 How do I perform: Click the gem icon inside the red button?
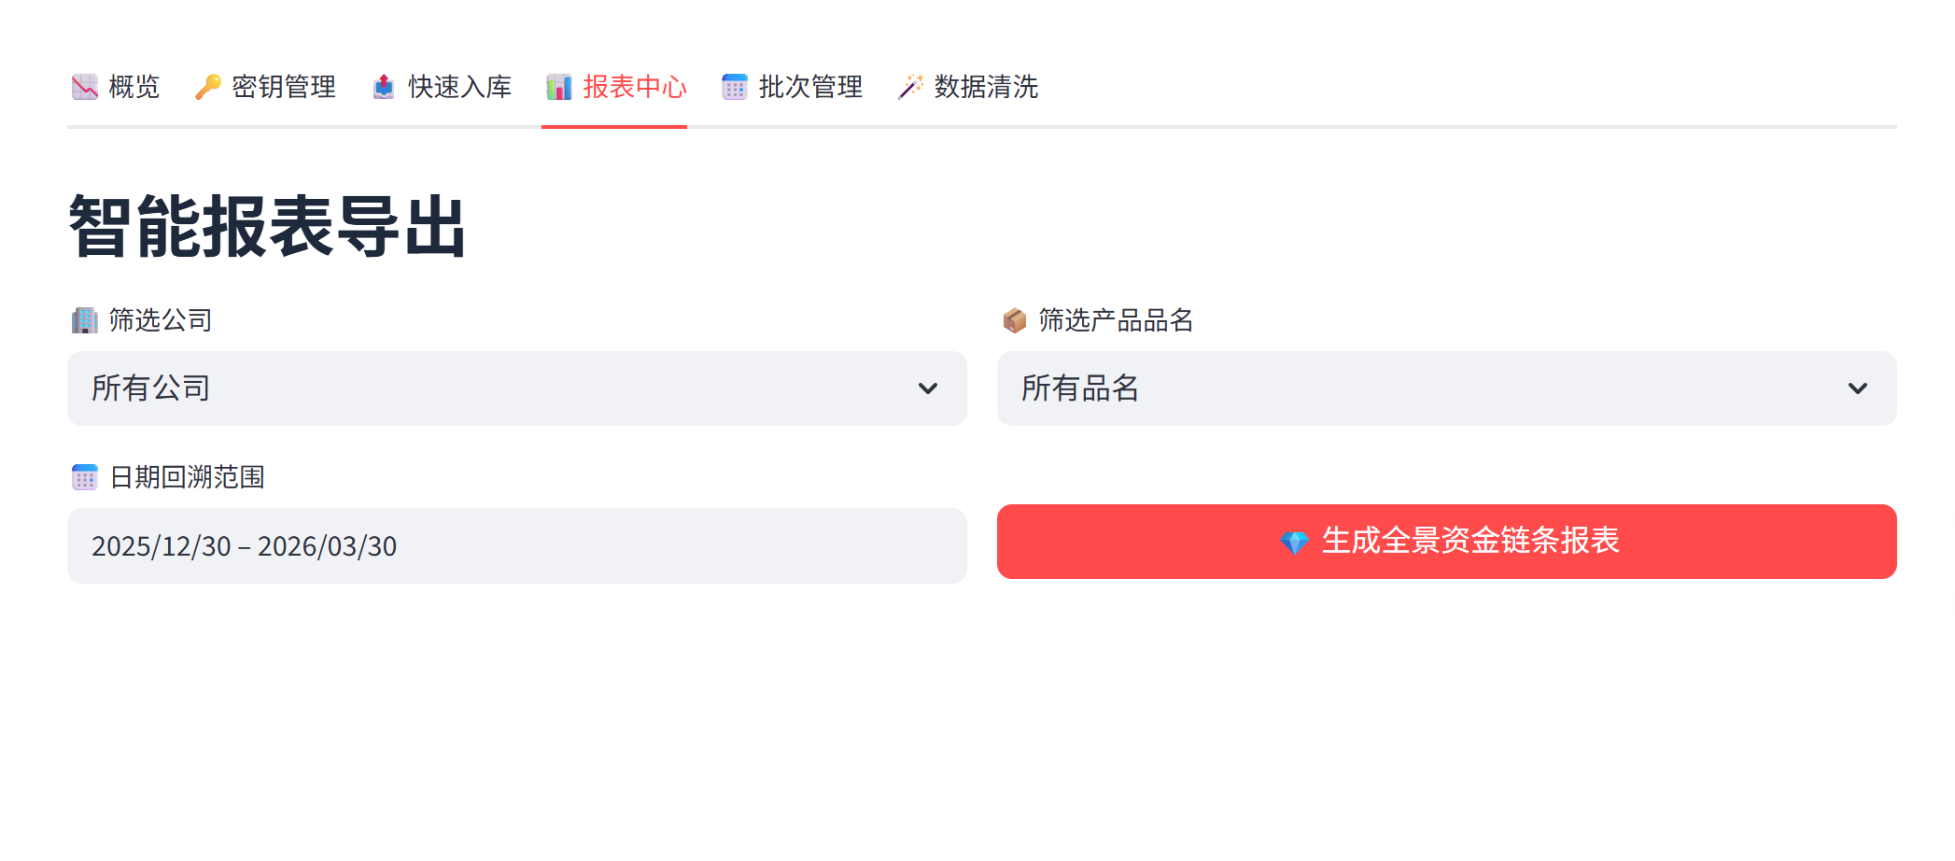(1296, 542)
